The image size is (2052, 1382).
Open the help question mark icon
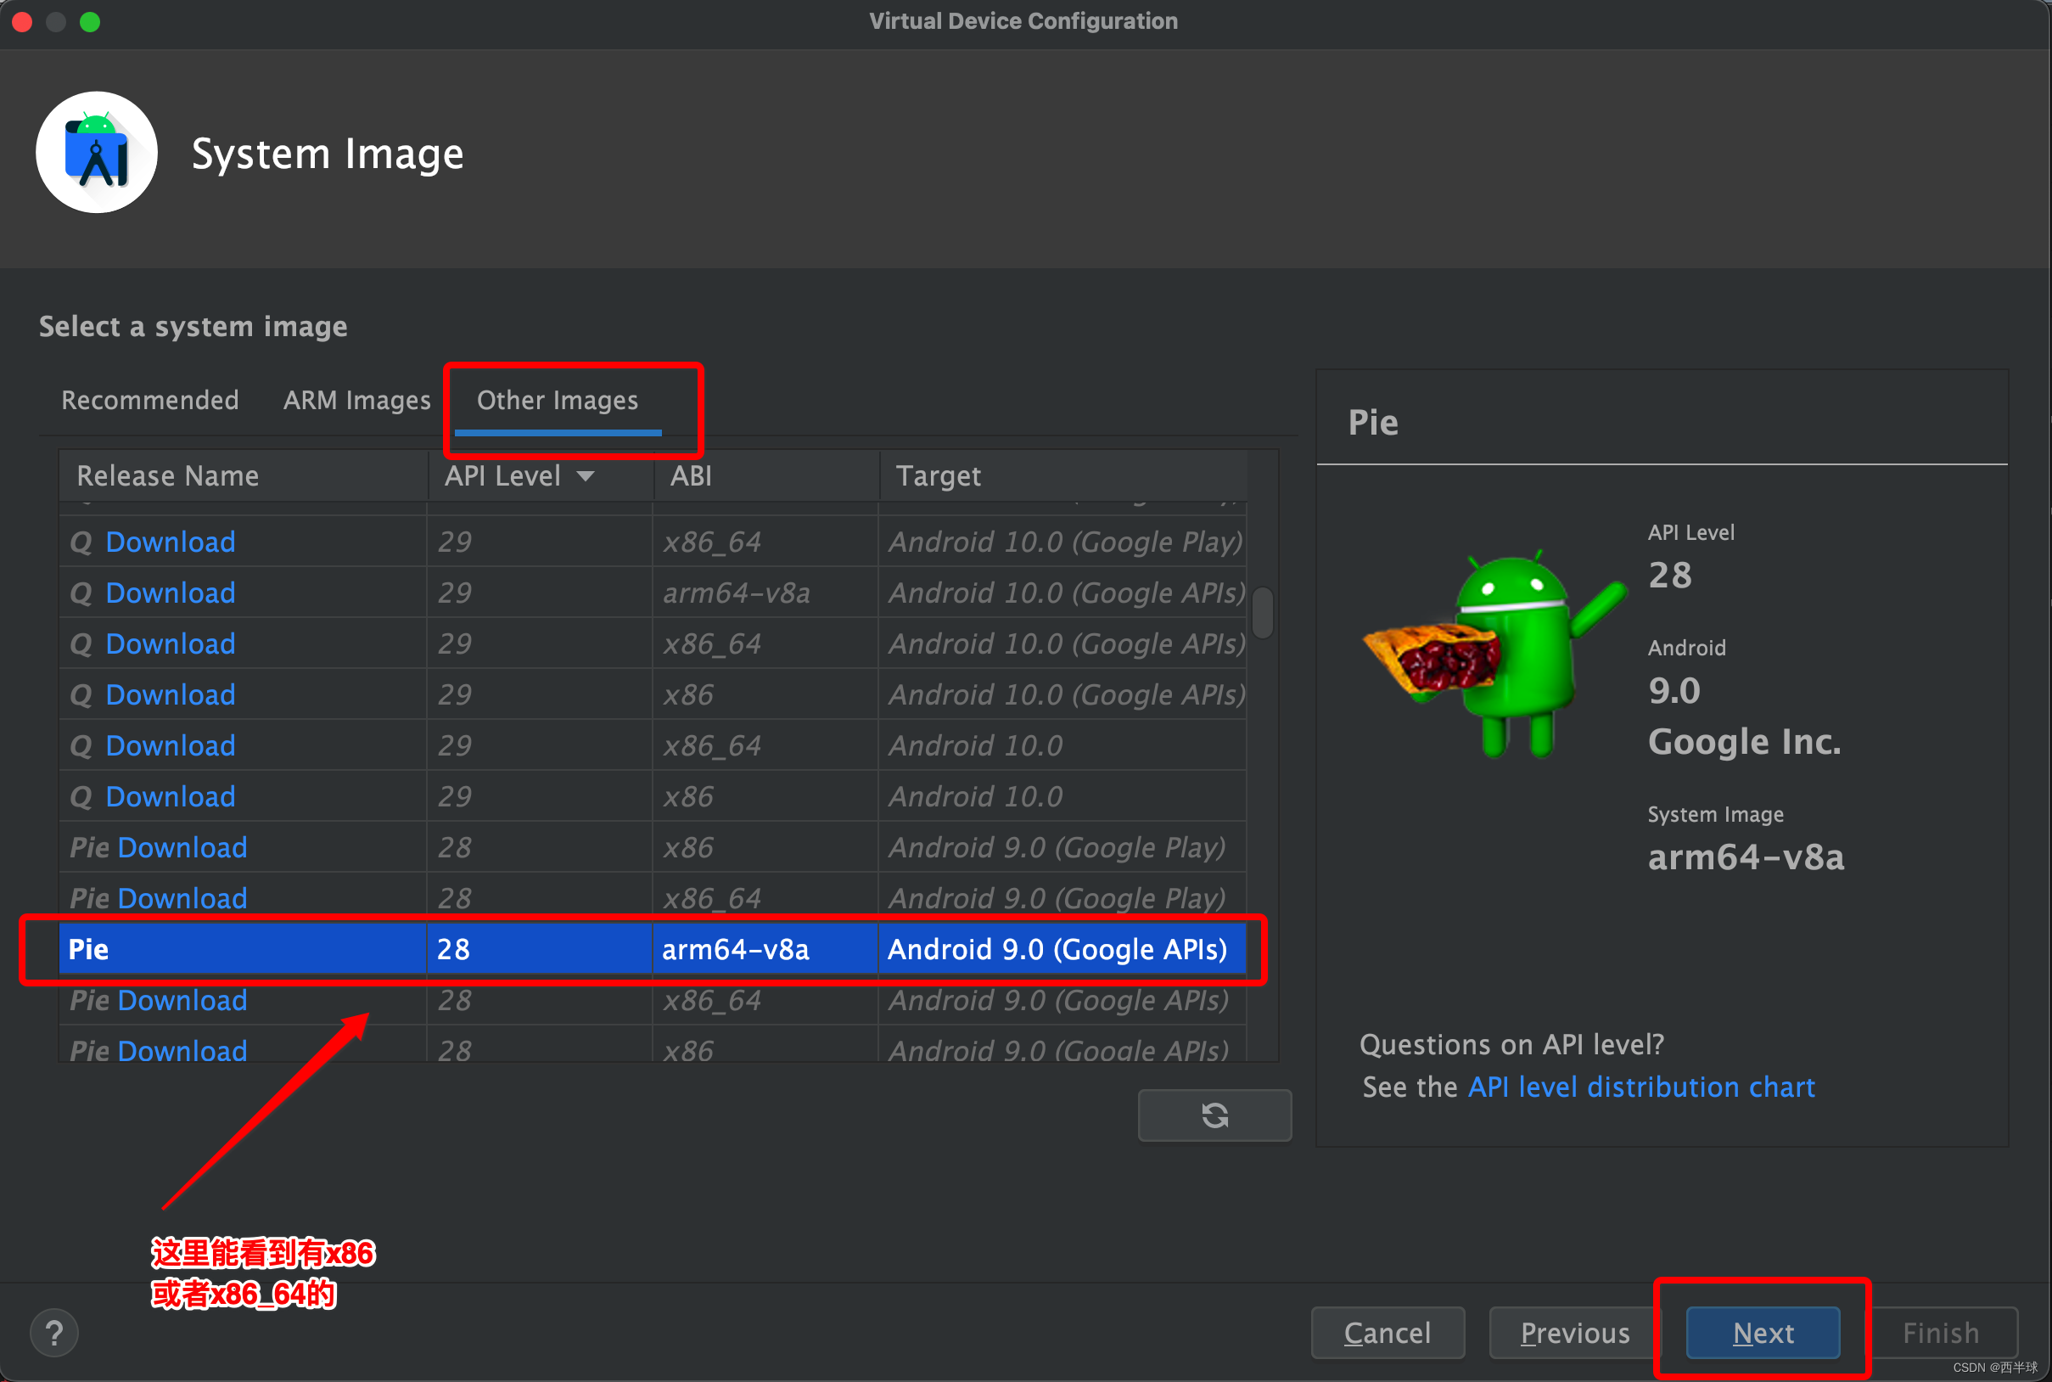coord(53,1333)
